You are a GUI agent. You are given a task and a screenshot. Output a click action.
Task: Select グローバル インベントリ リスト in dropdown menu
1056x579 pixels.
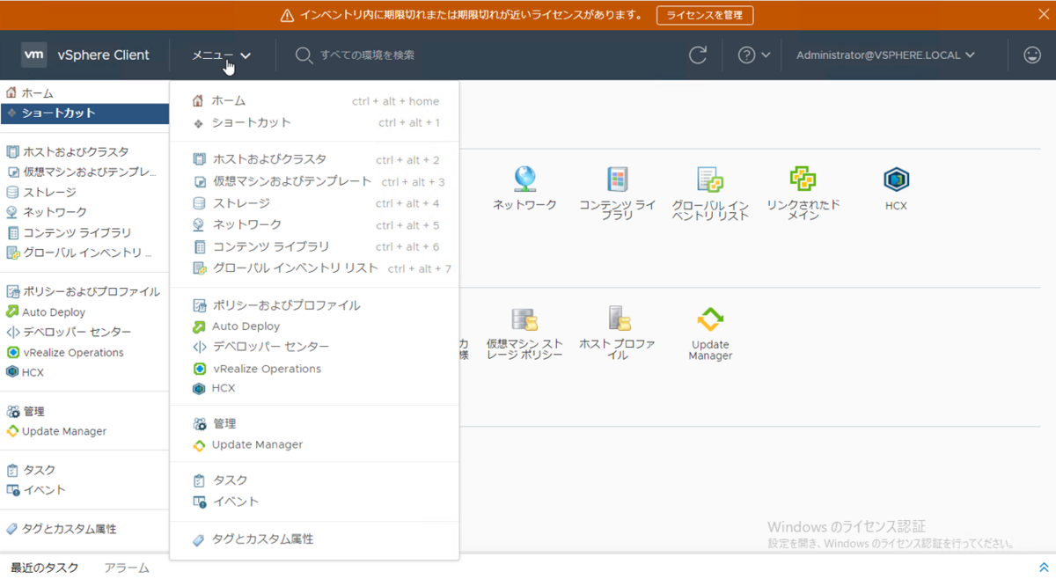coord(314,268)
